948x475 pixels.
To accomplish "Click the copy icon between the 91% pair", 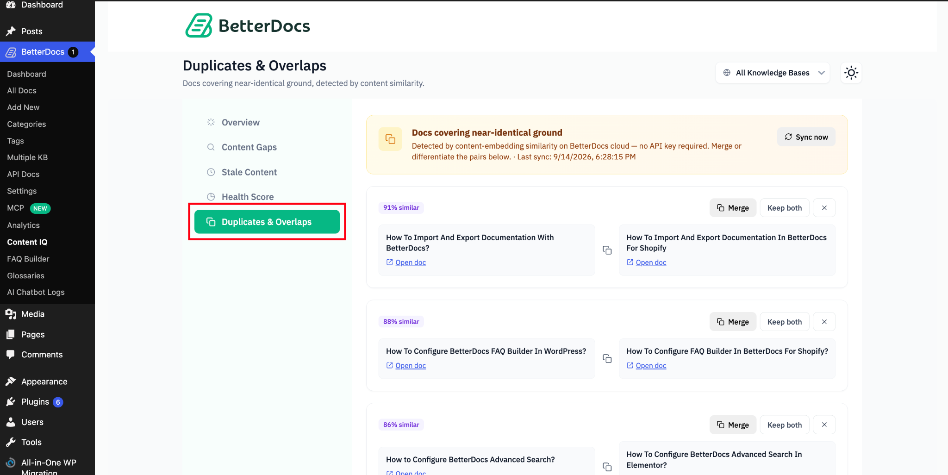I will pos(607,250).
